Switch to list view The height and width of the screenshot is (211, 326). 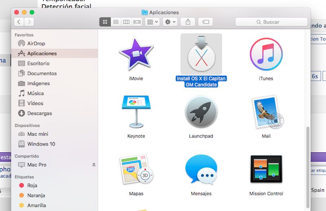click(x=116, y=22)
